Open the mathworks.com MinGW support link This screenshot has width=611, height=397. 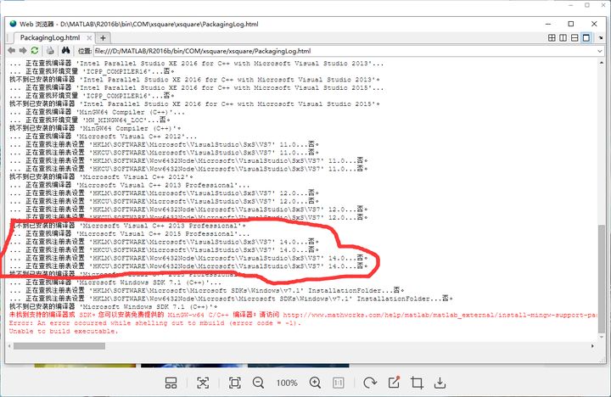pos(440,315)
